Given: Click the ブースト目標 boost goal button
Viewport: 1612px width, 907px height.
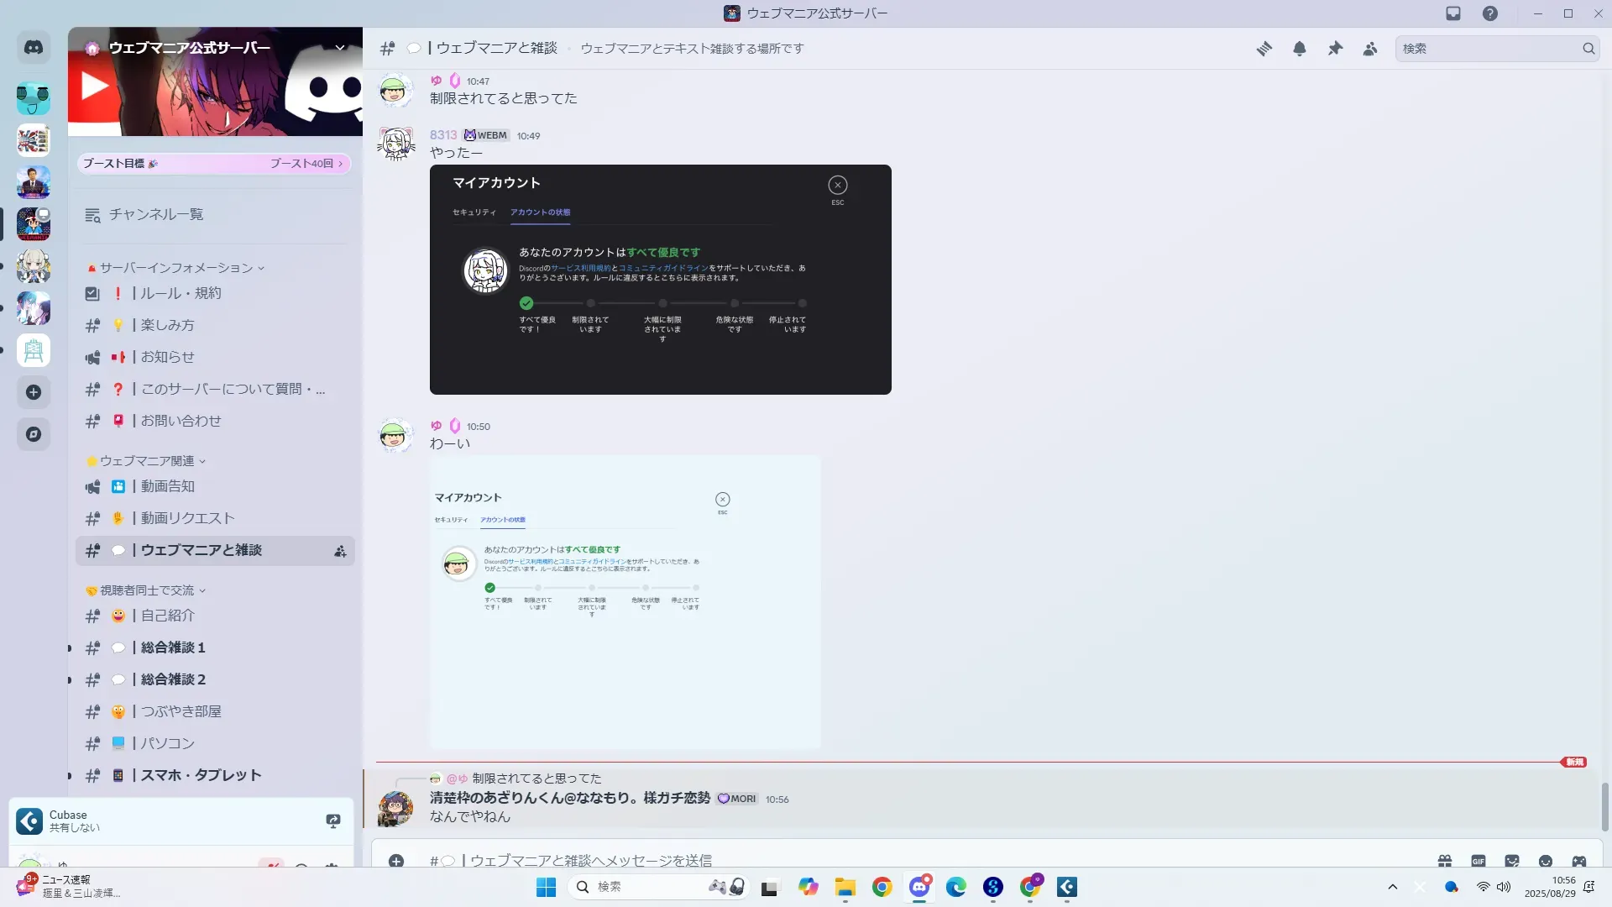Looking at the screenshot, I should (x=213, y=164).
